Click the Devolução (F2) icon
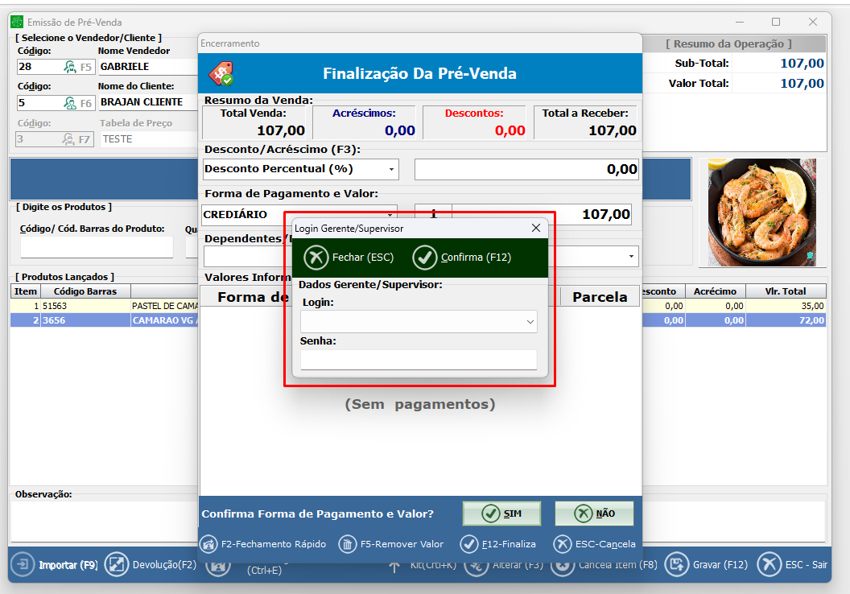The width and height of the screenshot is (850, 594). pos(117,564)
